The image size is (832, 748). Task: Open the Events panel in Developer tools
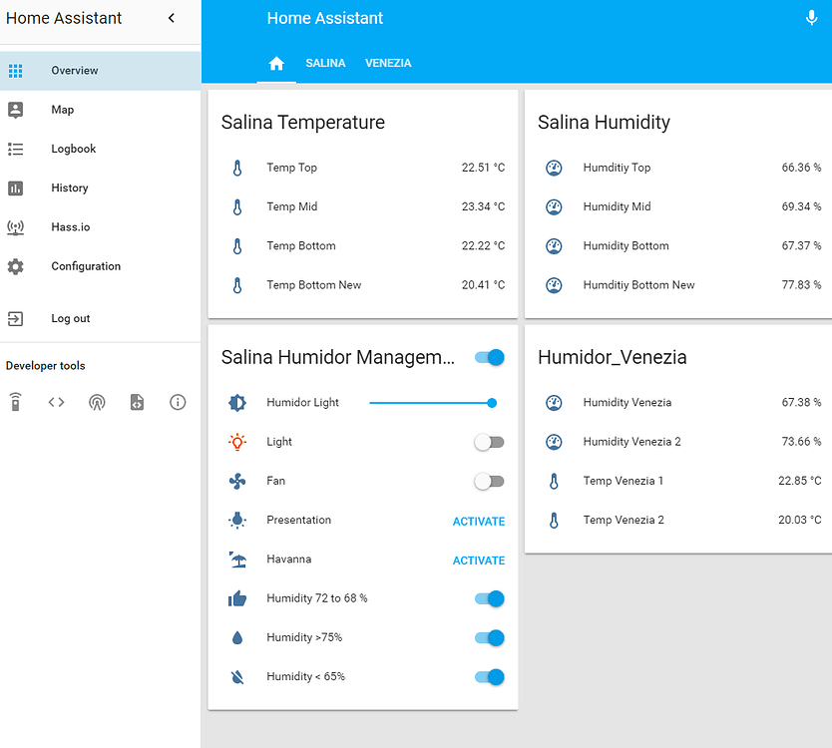[97, 402]
